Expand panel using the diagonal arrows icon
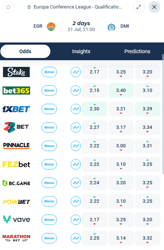Image resolution: width=164 pixels, height=250 pixels. click(x=139, y=7)
